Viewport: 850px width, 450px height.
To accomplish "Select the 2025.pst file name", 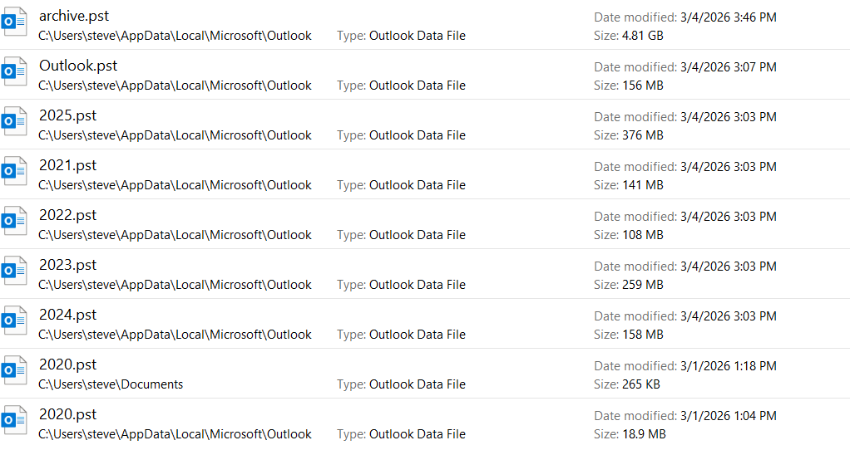I will 67,115.
